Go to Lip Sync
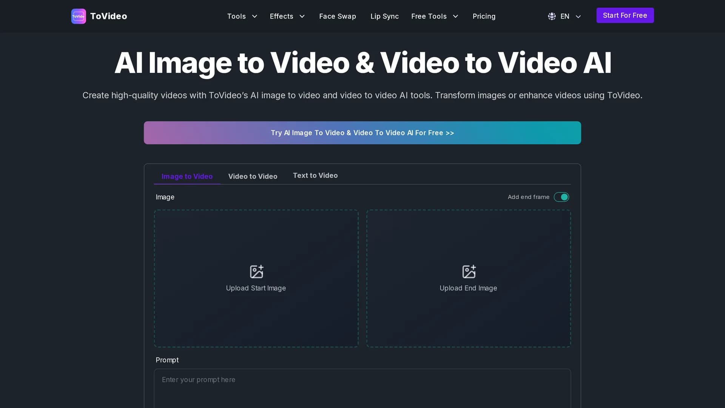Viewport: 725px width, 408px height. point(384,16)
